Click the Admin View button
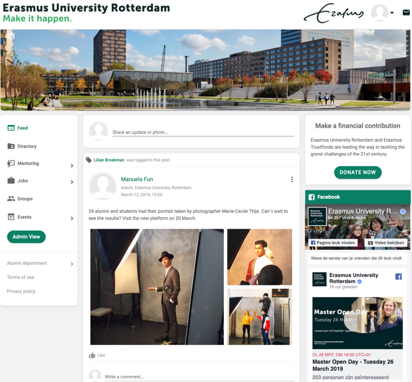Image resolution: width=412 pixels, height=382 pixels. point(26,237)
